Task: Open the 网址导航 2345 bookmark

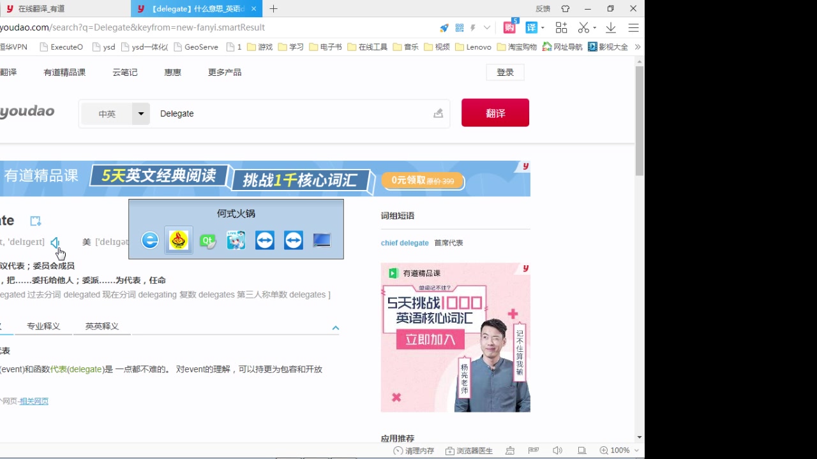Action: (562, 47)
